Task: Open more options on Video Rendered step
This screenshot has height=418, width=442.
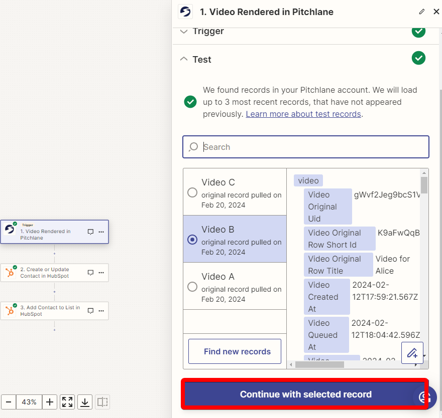Action: coord(101,232)
